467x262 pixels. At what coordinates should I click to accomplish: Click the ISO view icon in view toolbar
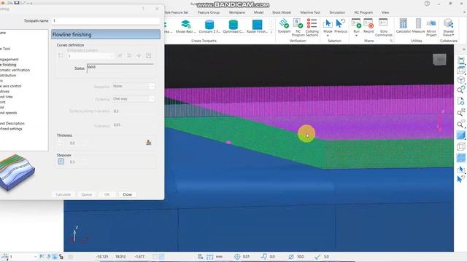click(x=460, y=80)
